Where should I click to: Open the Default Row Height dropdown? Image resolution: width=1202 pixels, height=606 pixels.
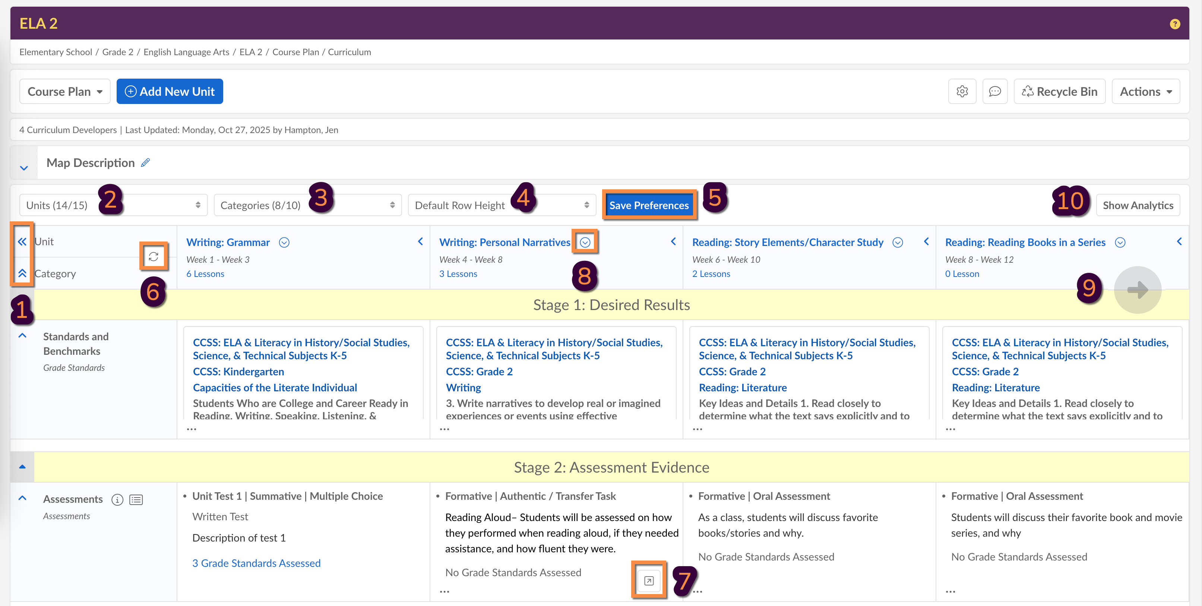[502, 205]
